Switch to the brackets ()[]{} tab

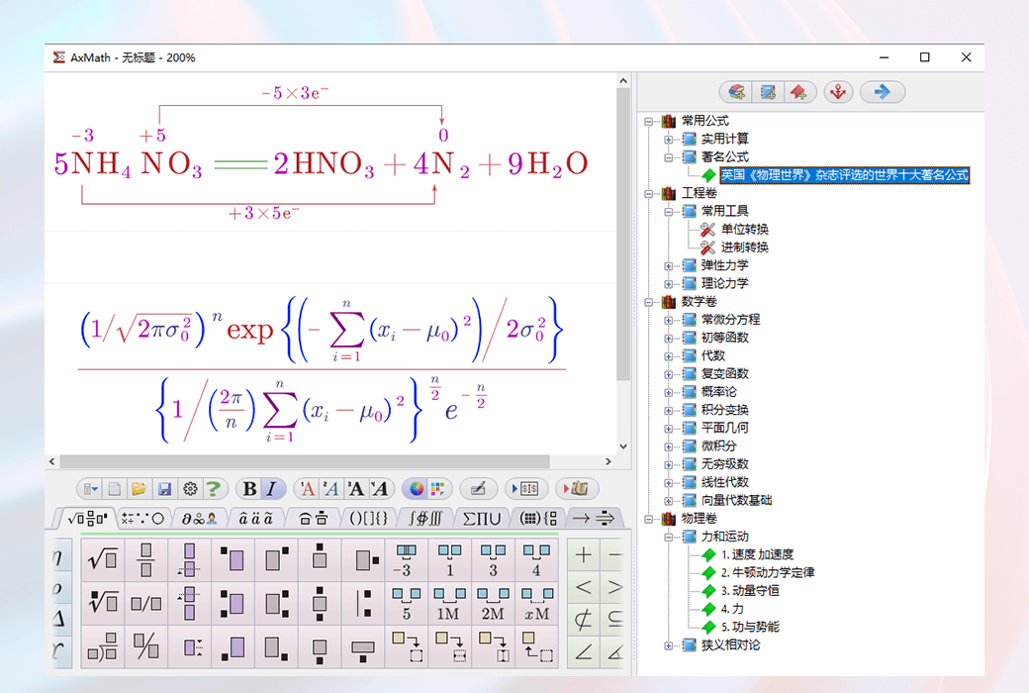(367, 517)
